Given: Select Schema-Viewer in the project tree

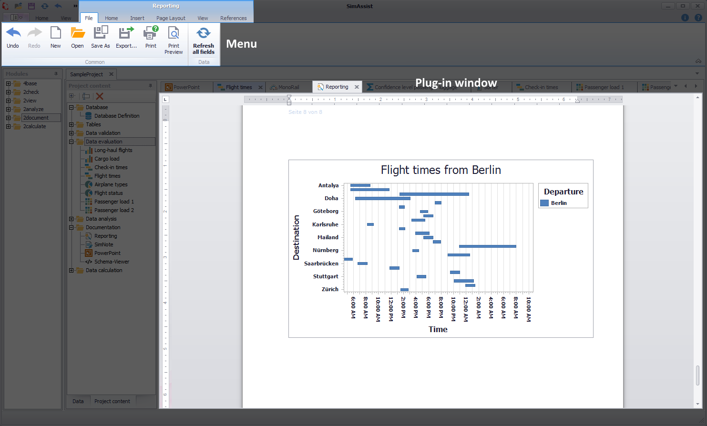Looking at the screenshot, I should click(112, 262).
